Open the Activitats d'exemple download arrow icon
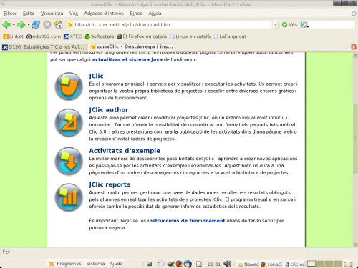This screenshot has height=268, width=358. tap(69, 161)
